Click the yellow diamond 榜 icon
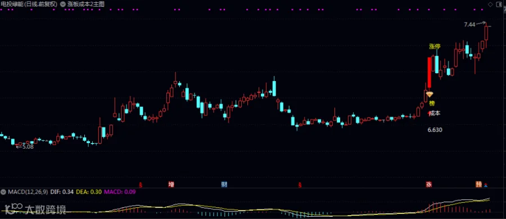Image resolution: width=506 pixels, height=219 pixels. pyautogui.click(x=430, y=95)
